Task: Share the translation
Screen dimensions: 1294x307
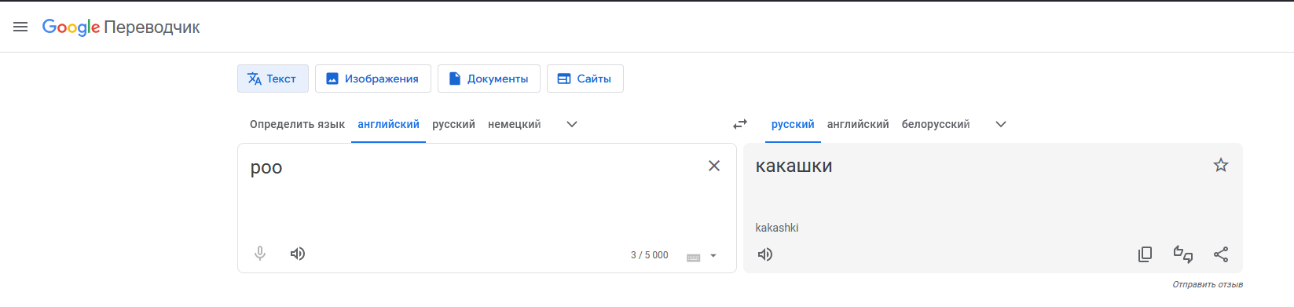Action: 1221,254
